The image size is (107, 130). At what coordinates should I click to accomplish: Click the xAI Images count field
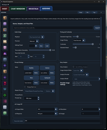pos(90,114)
